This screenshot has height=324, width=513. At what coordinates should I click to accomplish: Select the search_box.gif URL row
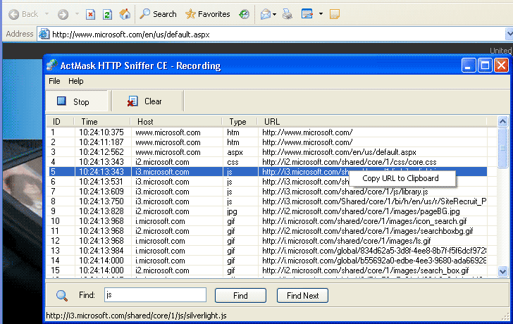point(268,270)
